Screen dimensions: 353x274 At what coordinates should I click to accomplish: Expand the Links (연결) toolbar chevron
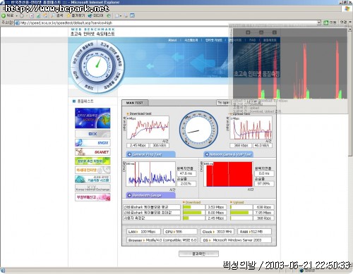pyautogui.click(x=350, y=23)
